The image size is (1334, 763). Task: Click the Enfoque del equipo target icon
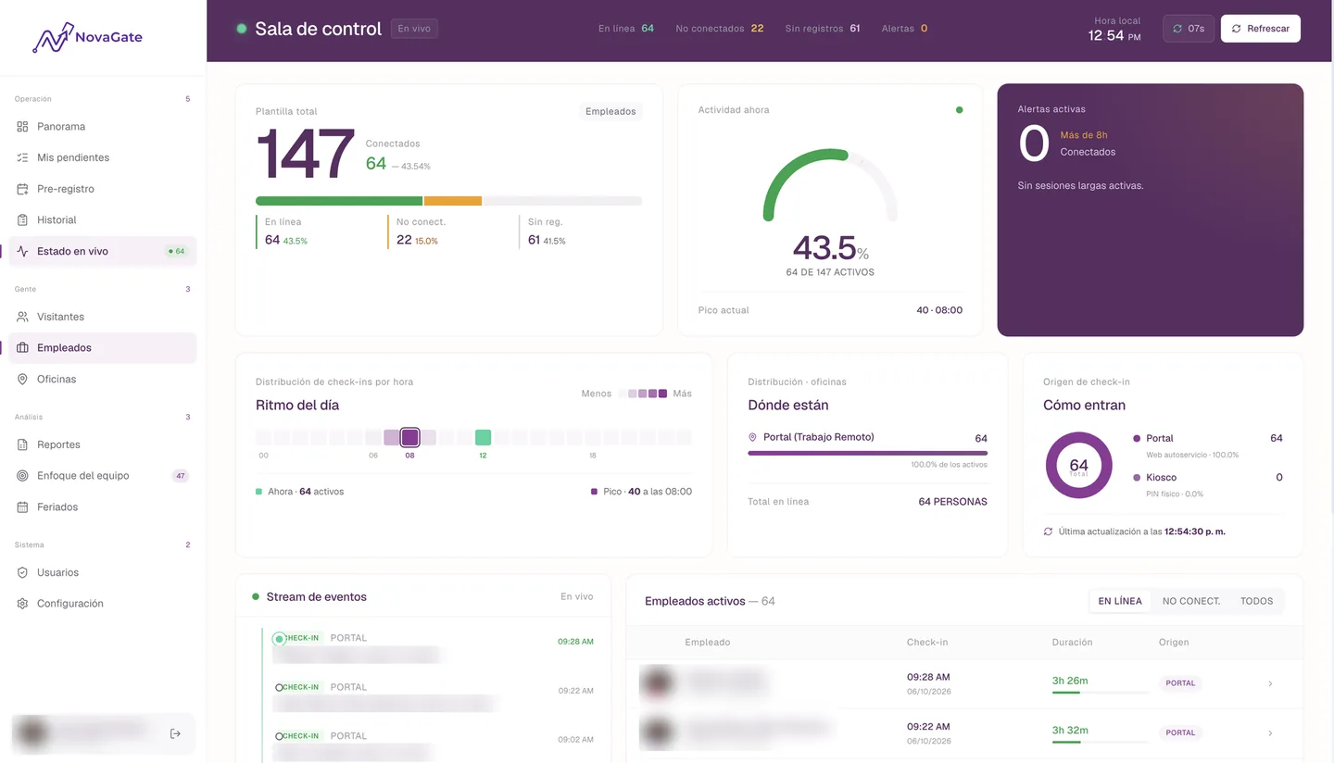coord(22,476)
